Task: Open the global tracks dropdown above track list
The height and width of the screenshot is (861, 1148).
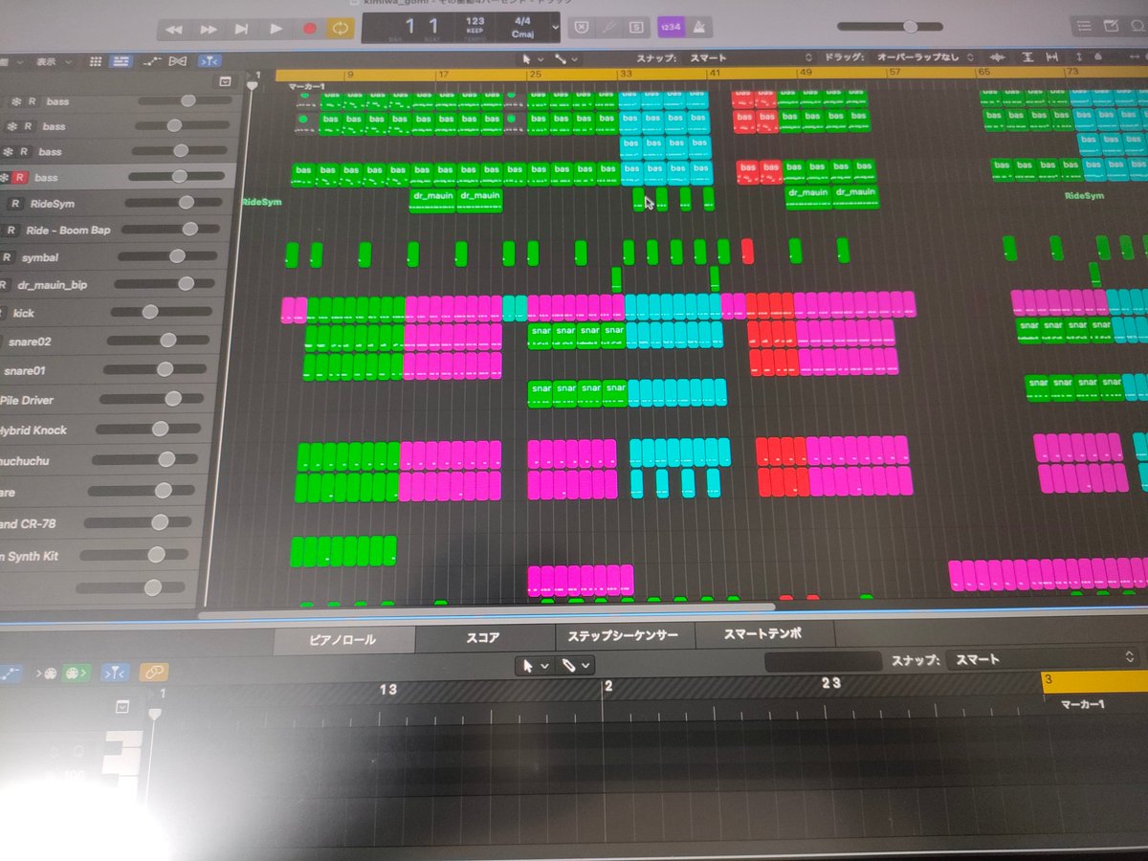Action: 225,82
